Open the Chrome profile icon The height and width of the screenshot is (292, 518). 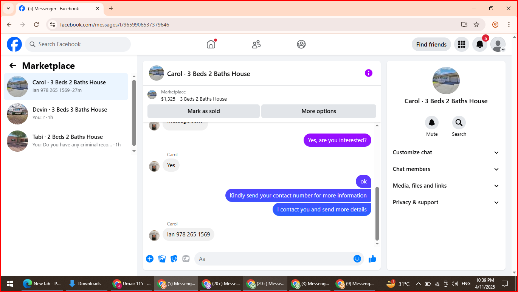pos(495,25)
